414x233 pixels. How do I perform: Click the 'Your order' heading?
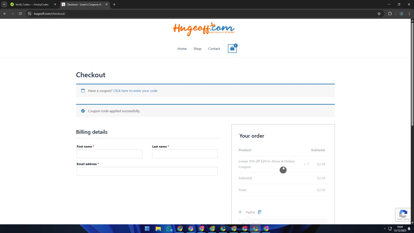252,136
